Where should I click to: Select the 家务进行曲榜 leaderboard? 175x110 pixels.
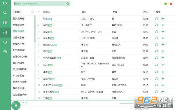tap(20, 82)
